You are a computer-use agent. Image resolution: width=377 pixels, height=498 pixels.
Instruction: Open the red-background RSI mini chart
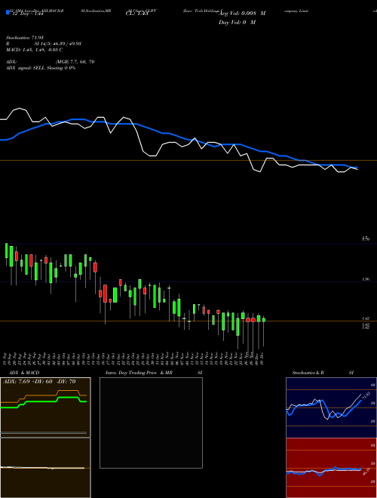(331, 468)
